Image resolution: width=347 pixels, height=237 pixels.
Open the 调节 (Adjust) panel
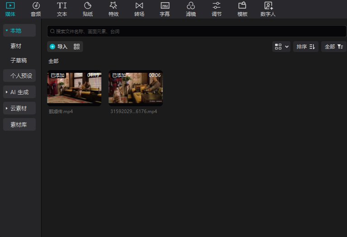point(217,9)
